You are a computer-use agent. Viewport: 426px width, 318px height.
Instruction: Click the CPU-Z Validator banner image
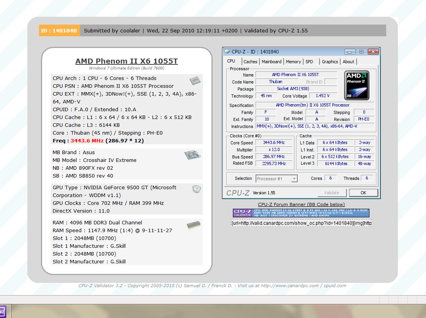[301, 213]
